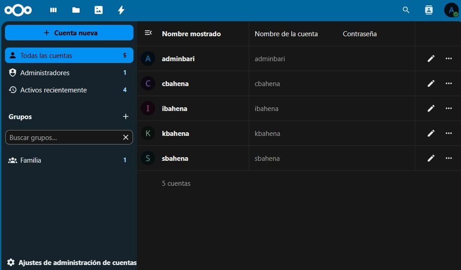This screenshot has width=461, height=270.
Task: Edit the ibahena account with pencil
Action: pyautogui.click(x=431, y=108)
